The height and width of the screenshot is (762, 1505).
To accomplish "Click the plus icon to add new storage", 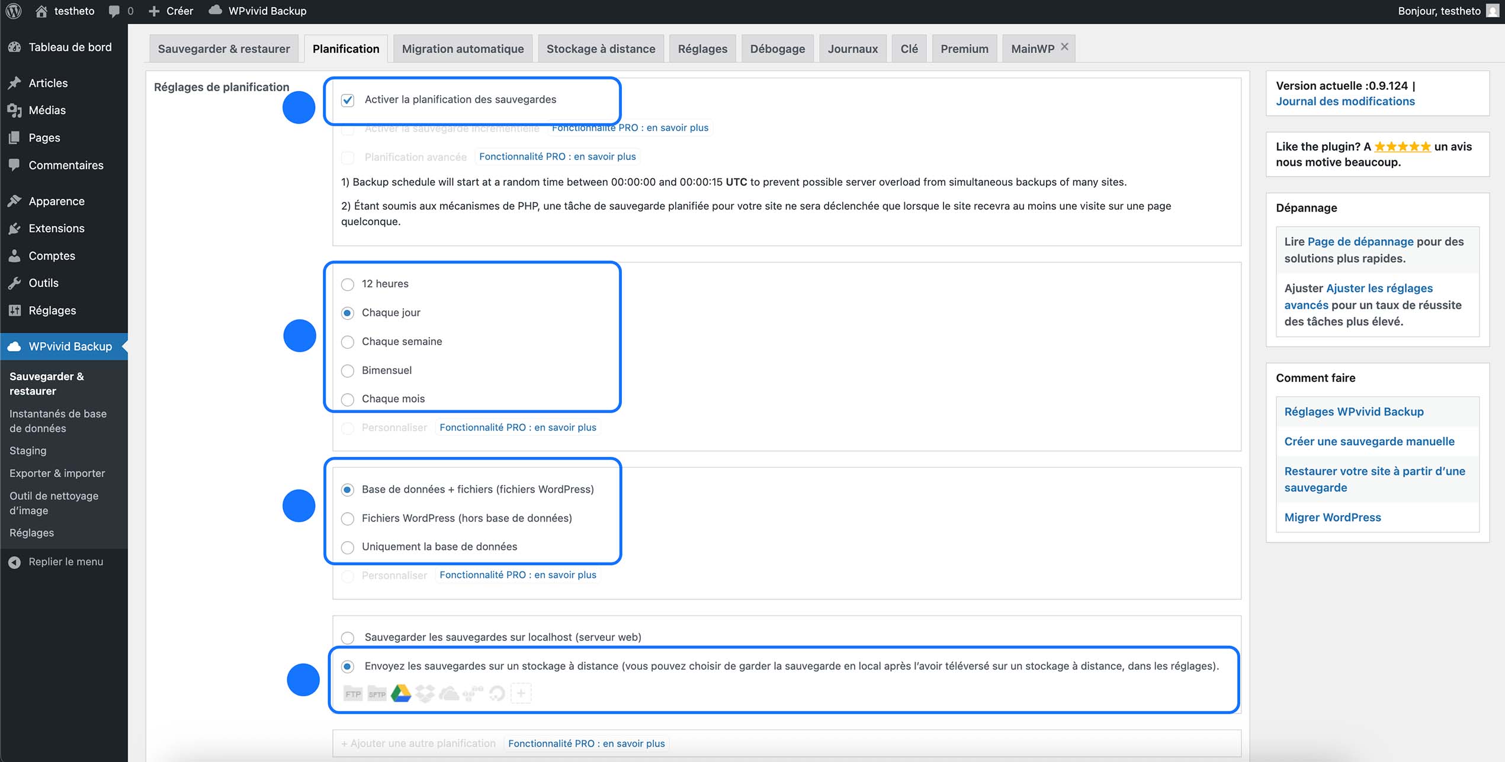I will click(521, 693).
